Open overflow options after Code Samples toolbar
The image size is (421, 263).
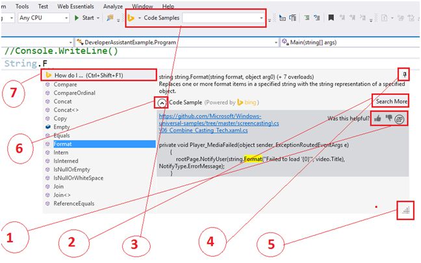point(270,20)
